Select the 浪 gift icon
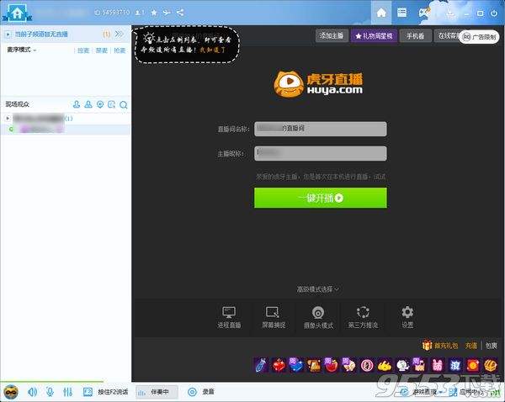The height and width of the screenshot is (402, 505). coord(455,365)
